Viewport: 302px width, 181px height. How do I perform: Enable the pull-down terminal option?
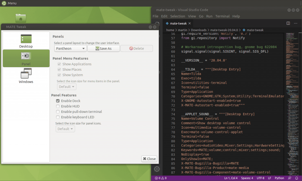point(58,111)
